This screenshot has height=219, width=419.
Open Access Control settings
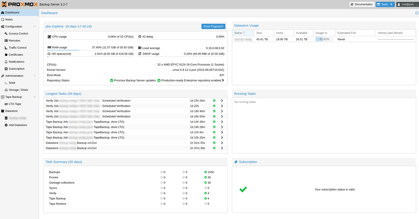[x=18, y=34]
